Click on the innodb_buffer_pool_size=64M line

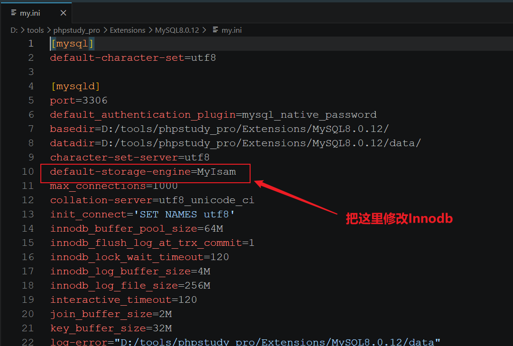(136, 228)
